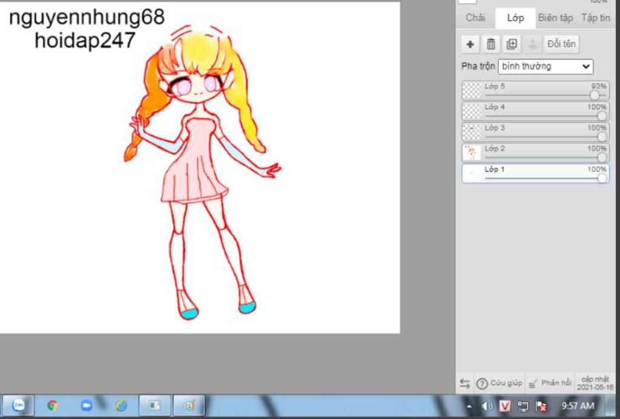Open Cứu giúp help

click(500, 383)
